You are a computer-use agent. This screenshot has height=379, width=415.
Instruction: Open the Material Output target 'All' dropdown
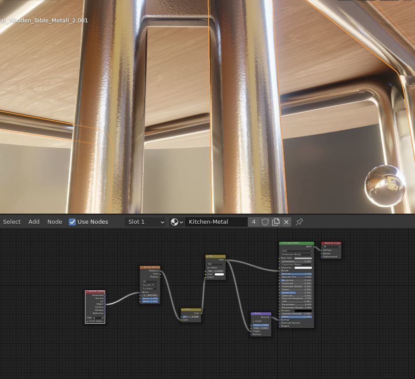tap(331, 247)
